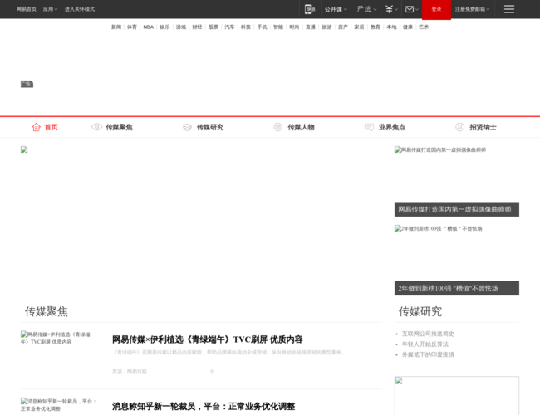Click the layers icon beside 传媒研究
Viewport: 540px width, 415px height.
click(x=187, y=127)
